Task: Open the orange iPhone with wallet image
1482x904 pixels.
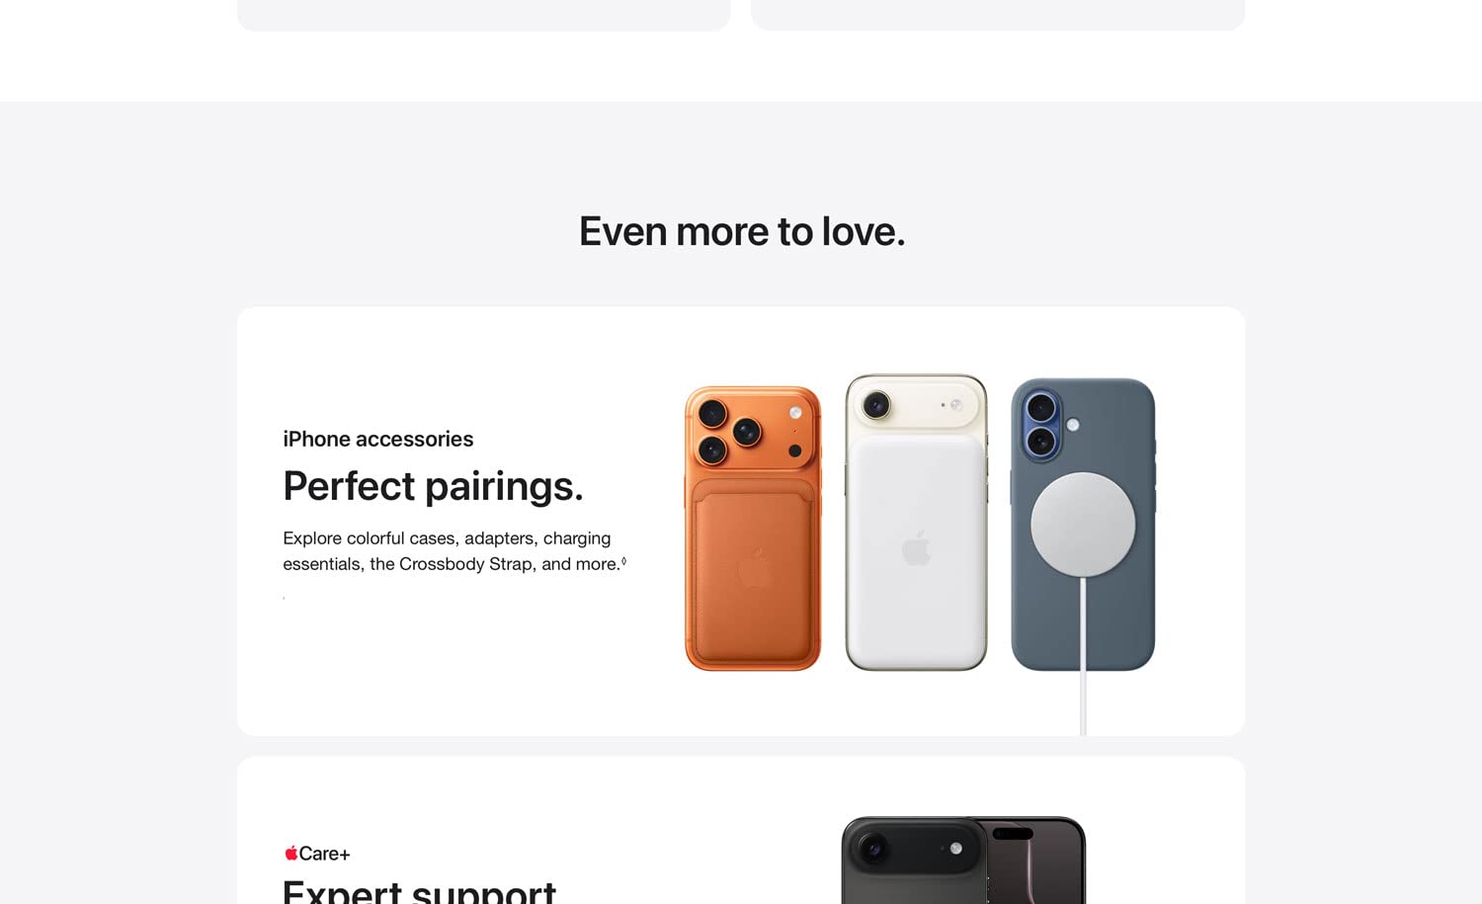Action: [753, 529]
